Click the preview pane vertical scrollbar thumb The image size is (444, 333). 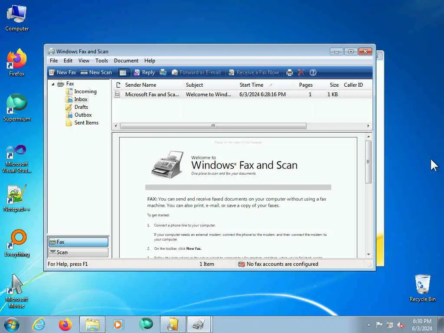[x=369, y=162]
